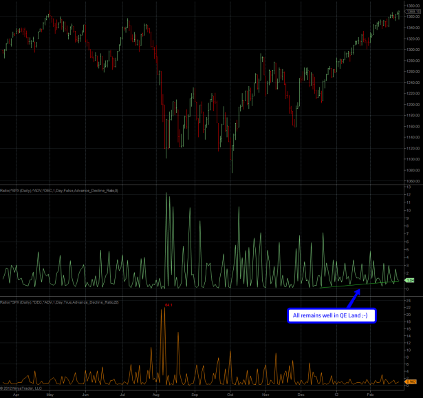Click the Jul label on time axis
Image resolution: width=423 pixels, height=398 pixels.
pyautogui.click(x=122, y=395)
